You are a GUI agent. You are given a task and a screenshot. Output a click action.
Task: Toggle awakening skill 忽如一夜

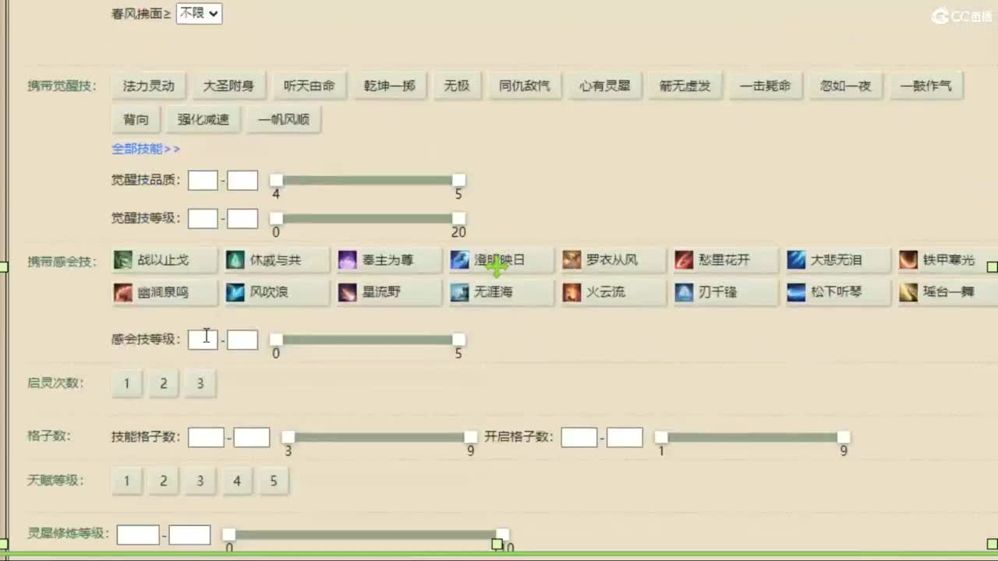[x=846, y=86]
